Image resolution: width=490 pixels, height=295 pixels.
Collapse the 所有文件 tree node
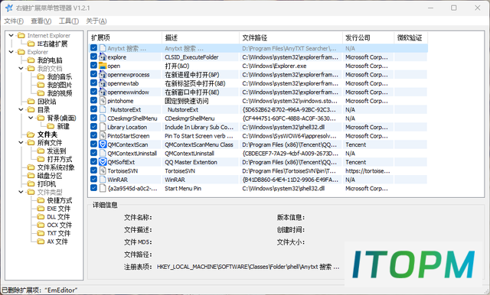21,142
